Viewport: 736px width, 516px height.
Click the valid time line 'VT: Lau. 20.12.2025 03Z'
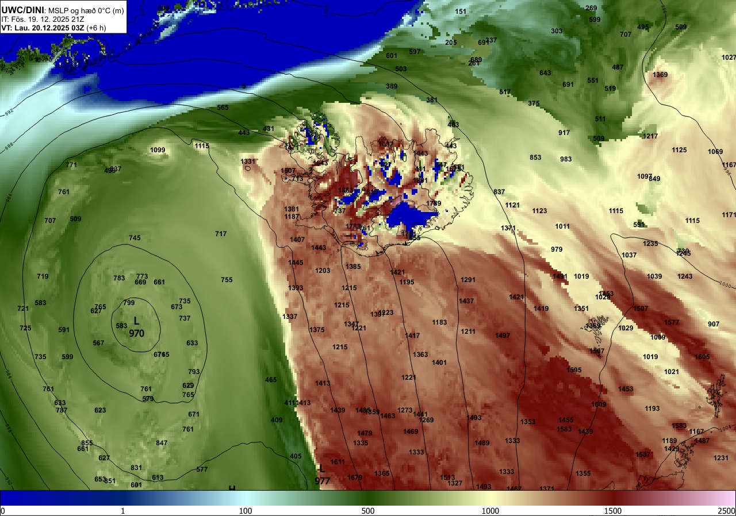click(43, 28)
